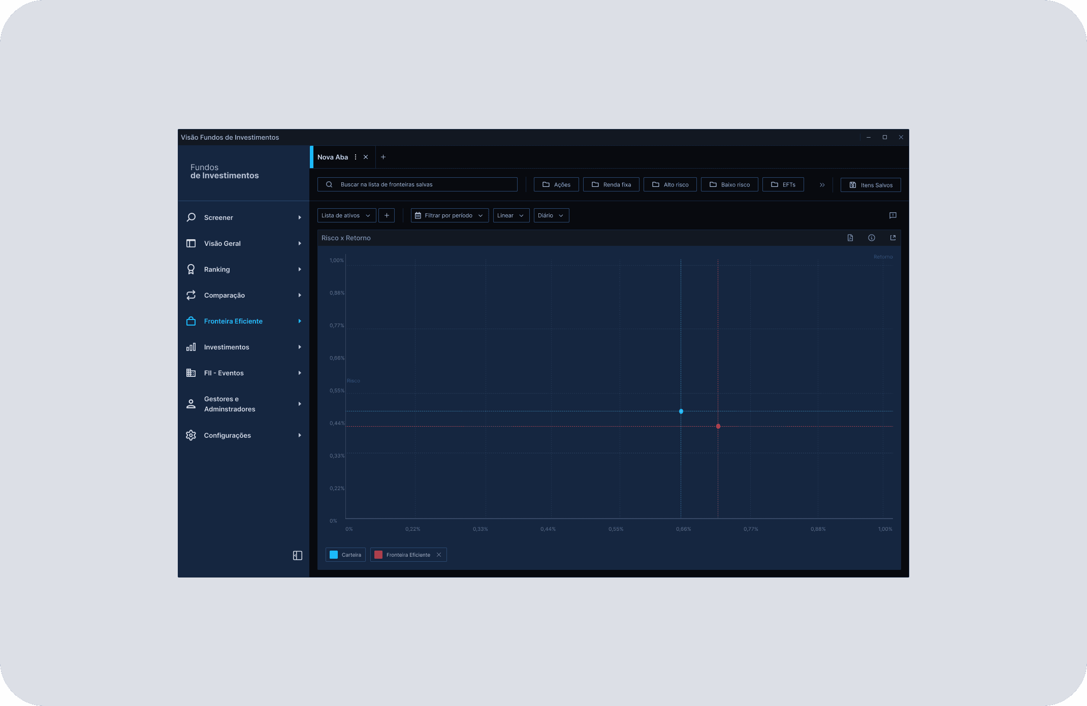Image resolution: width=1087 pixels, height=706 pixels.
Task: Toggle the Fronteira Eficiente legend series
Action: 403,555
